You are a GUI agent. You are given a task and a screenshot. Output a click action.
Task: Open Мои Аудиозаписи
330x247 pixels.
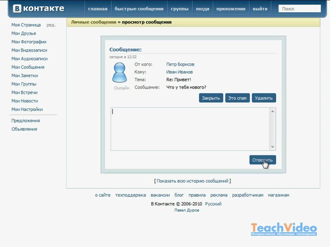click(x=30, y=59)
